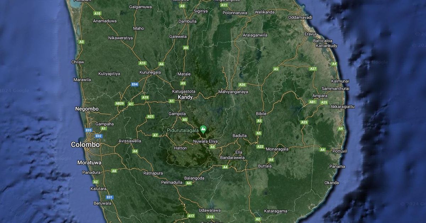Click the AB1 road shield
This screenshot has width=426, height=223.
pos(312,102)
